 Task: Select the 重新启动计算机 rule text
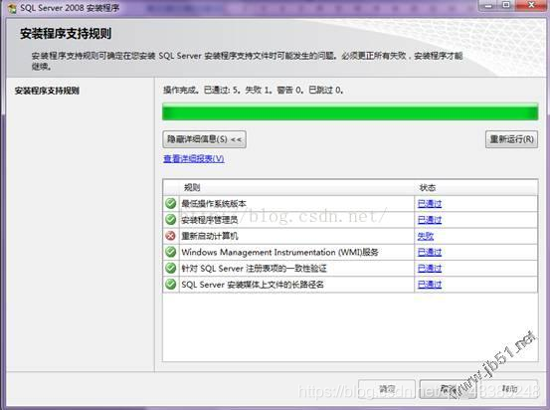(x=210, y=236)
